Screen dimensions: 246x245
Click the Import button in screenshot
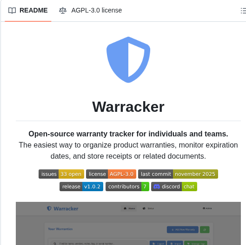[x=175, y=243]
